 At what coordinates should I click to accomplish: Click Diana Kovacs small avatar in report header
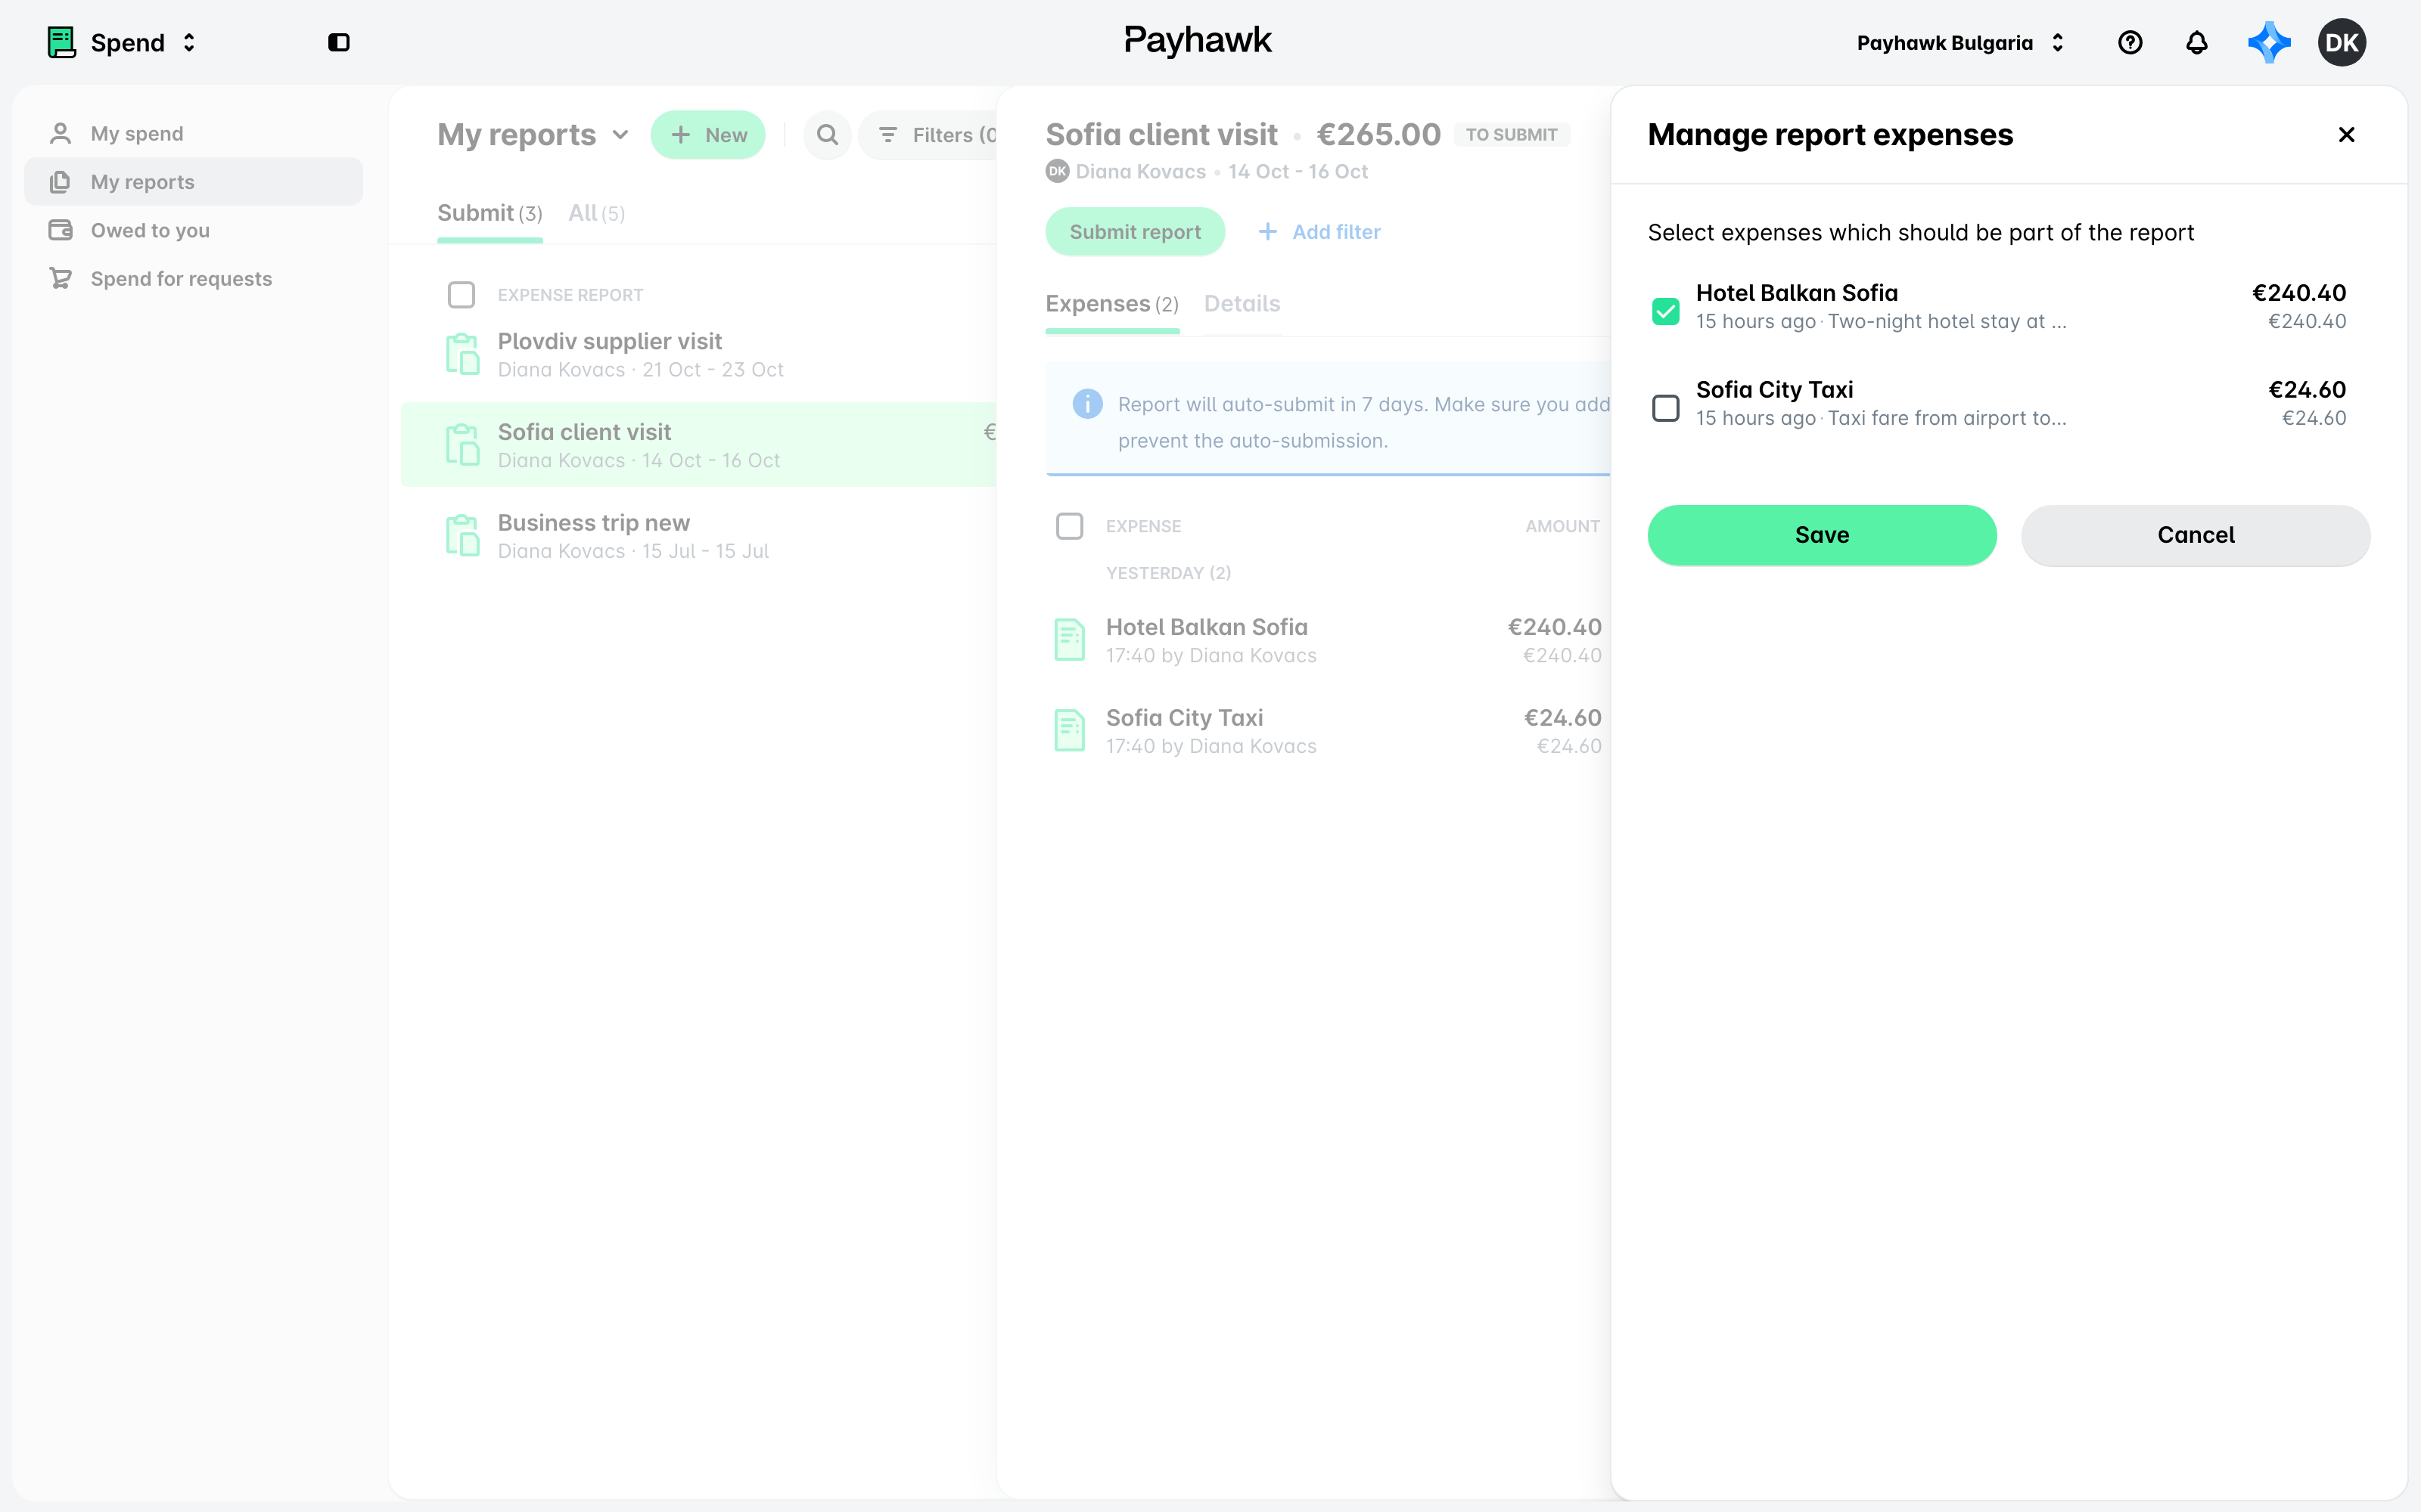(x=1056, y=172)
